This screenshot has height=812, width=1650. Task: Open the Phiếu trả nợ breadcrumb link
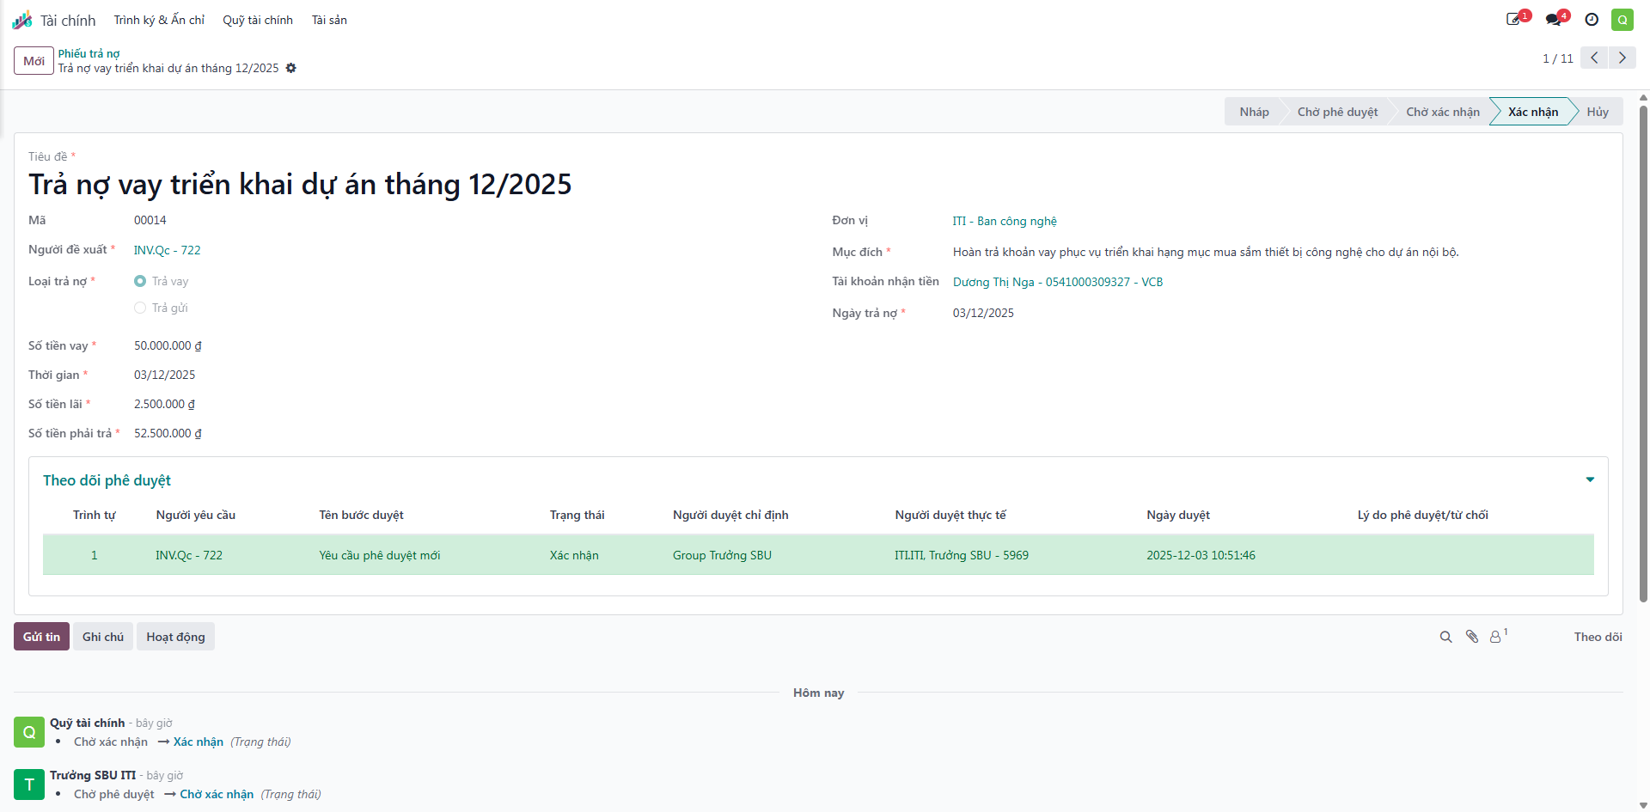tap(89, 53)
